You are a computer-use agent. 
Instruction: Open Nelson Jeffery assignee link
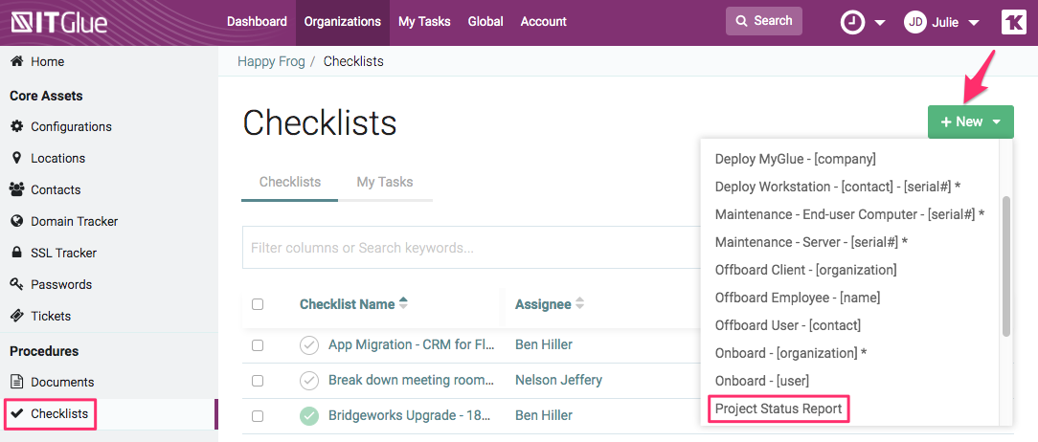point(558,380)
